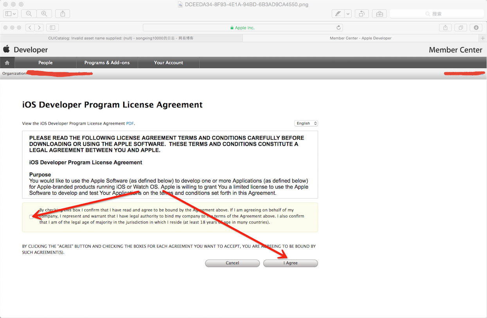Open the People menu
This screenshot has width=487, height=318.
pyautogui.click(x=45, y=63)
